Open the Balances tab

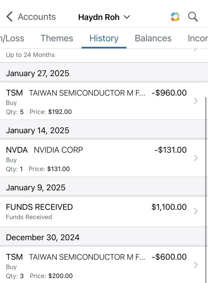(x=153, y=38)
